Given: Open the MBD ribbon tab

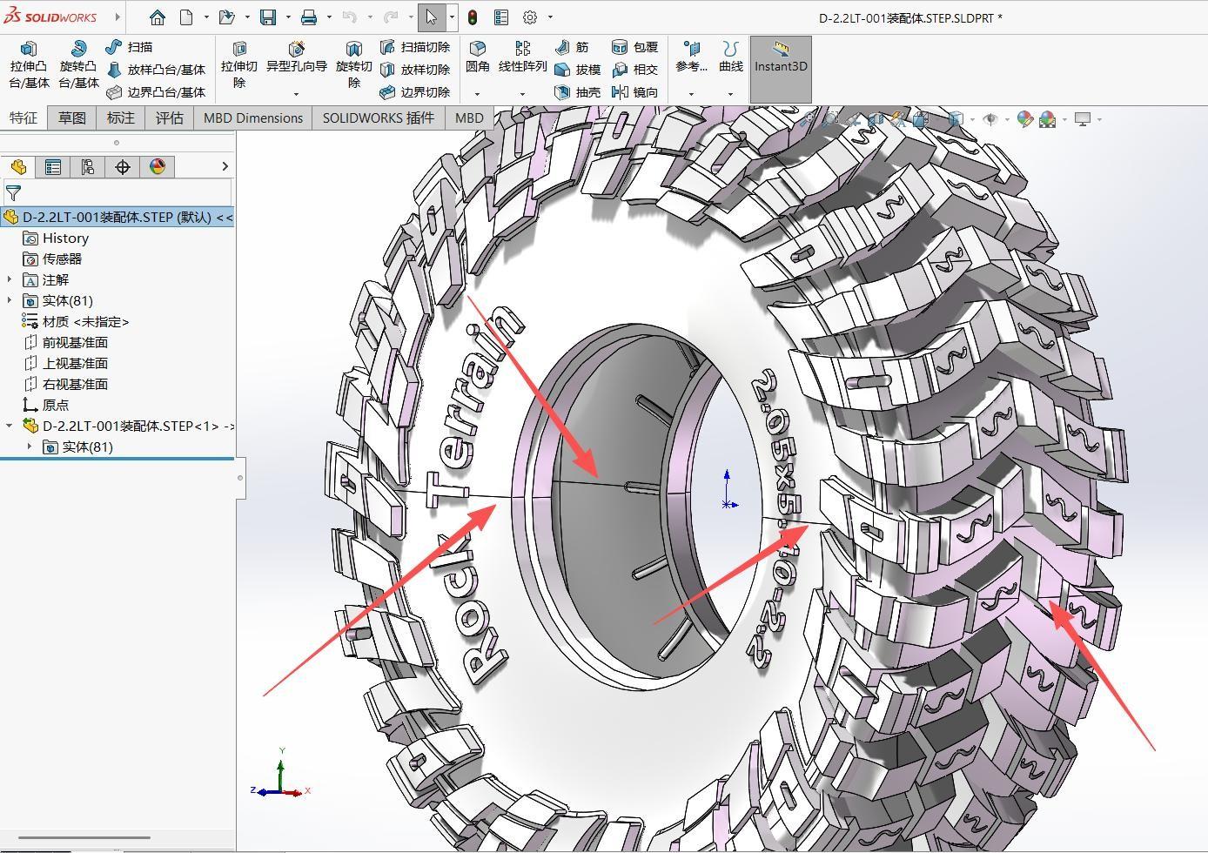Looking at the screenshot, I should pos(469,118).
